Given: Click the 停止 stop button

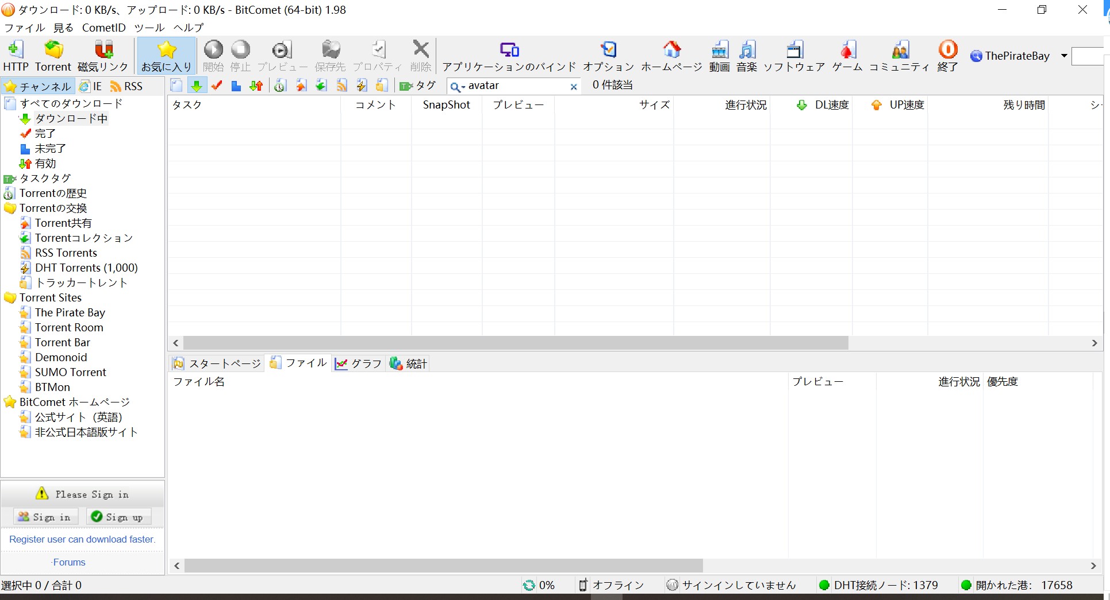Looking at the screenshot, I should (x=240, y=56).
